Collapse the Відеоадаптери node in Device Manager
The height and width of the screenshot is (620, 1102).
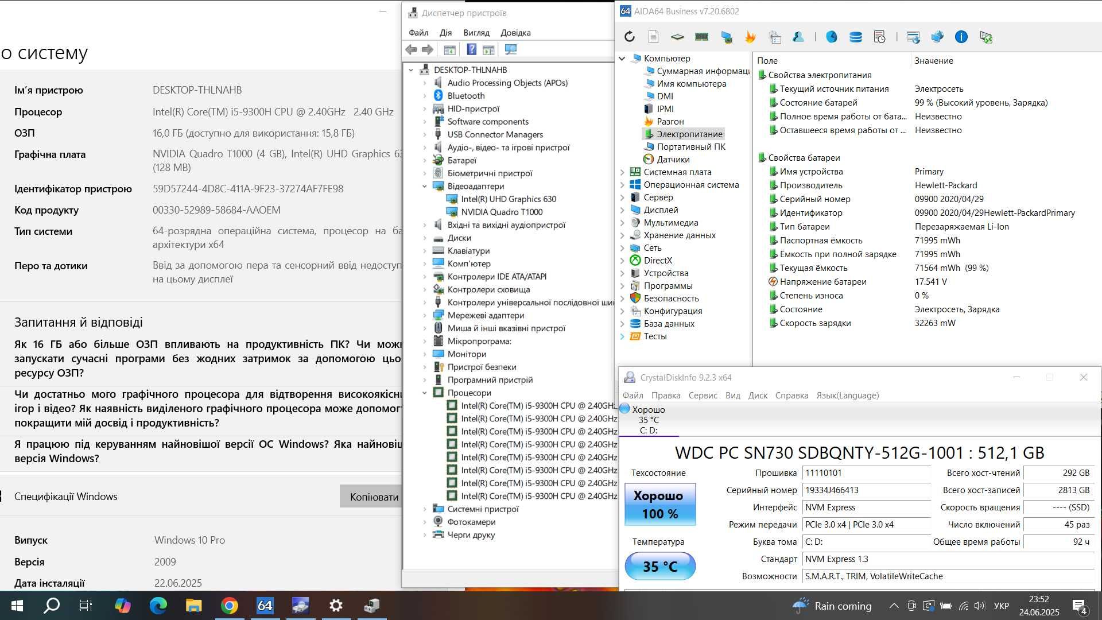425,186
